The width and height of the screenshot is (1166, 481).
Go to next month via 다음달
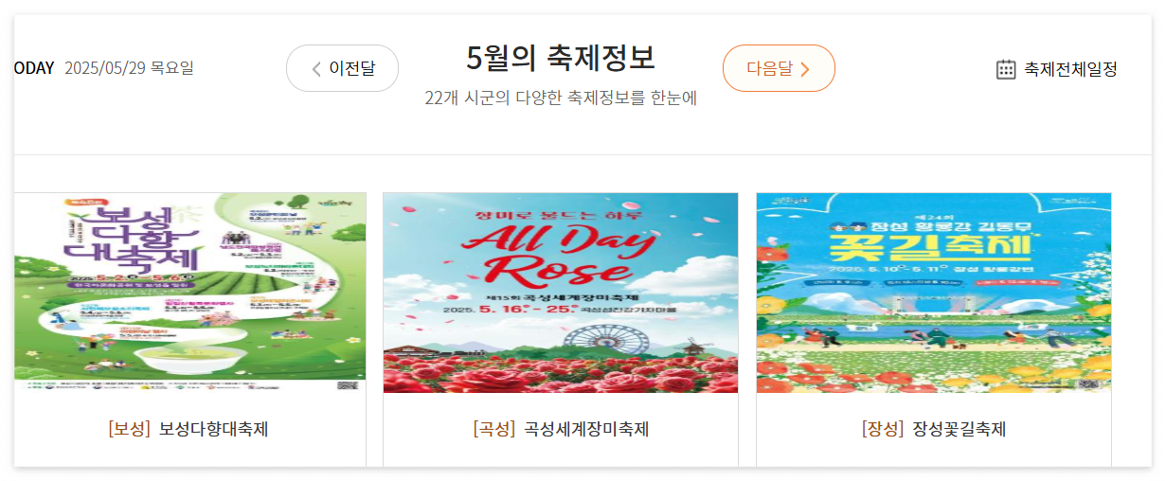coord(779,68)
